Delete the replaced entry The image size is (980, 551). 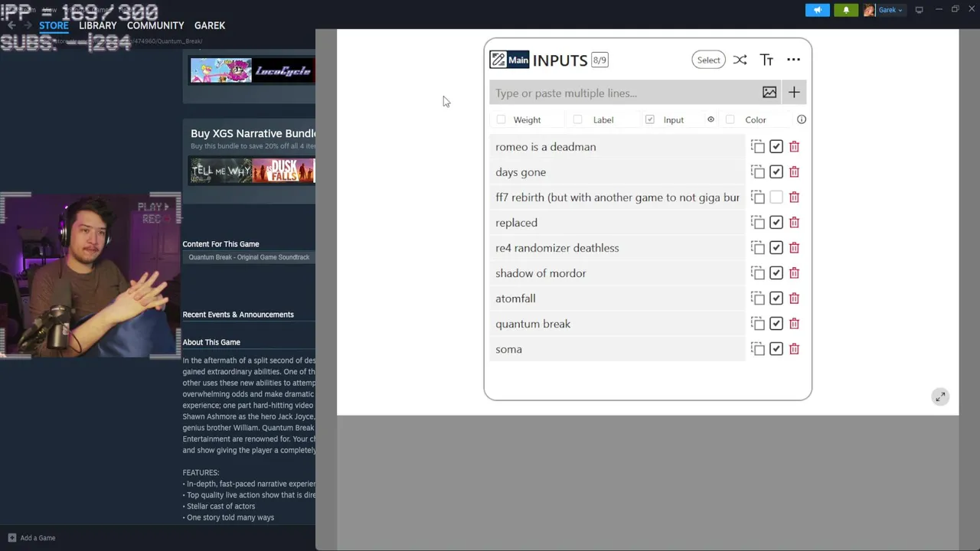click(794, 222)
